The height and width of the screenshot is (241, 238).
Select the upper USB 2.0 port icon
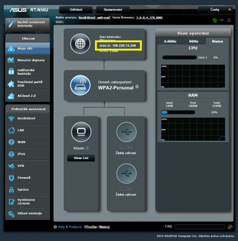pyautogui.click(x=126, y=132)
